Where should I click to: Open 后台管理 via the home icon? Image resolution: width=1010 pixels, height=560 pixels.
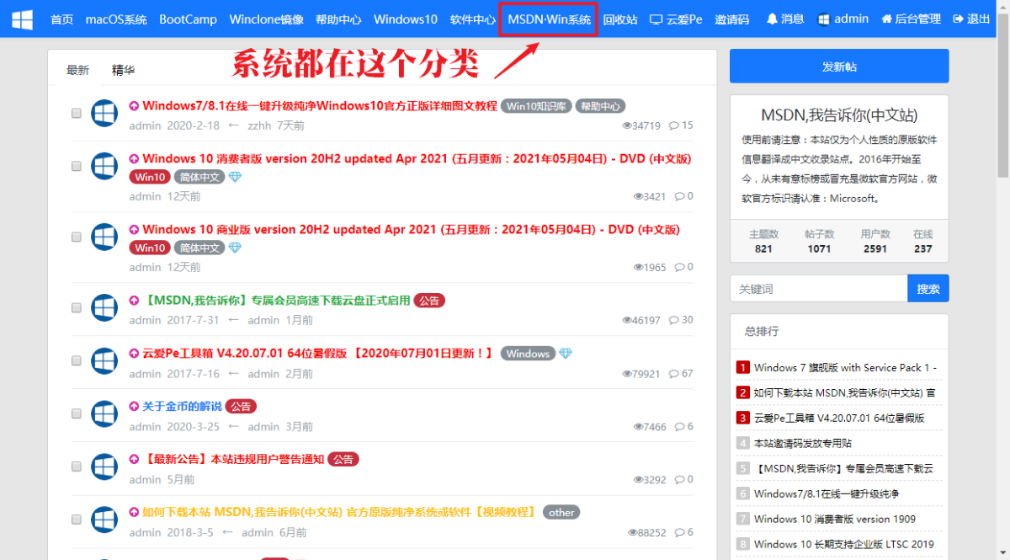(886, 19)
